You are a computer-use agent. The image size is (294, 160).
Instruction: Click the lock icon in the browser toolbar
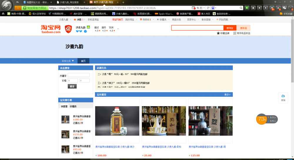(x=253, y=8)
